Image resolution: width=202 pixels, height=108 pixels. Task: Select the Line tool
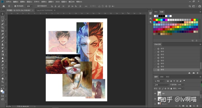[x=3, y=75]
